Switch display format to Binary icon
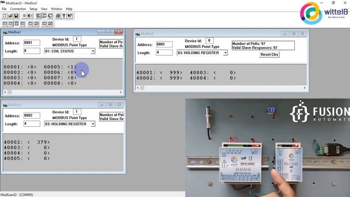 click(4, 24)
